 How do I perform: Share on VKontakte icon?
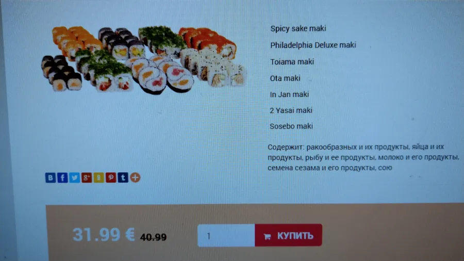(51, 177)
